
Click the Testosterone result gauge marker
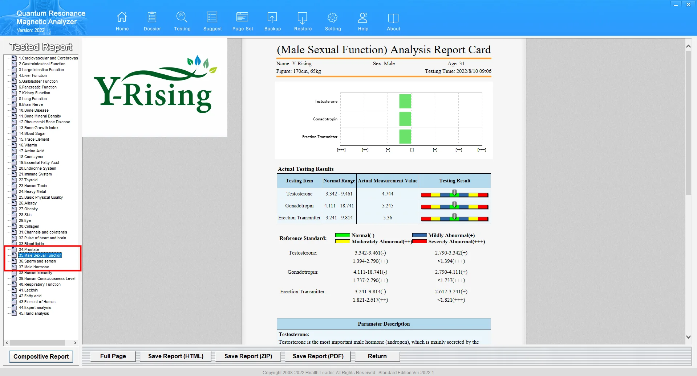[x=454, y=193]
